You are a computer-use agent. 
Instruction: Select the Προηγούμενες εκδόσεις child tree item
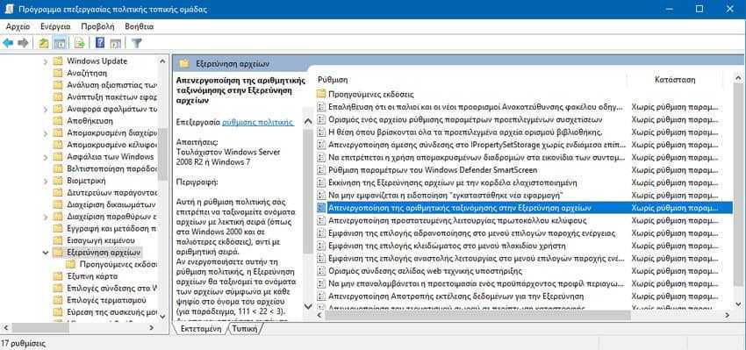pyautogui.click(x=118, y=264)
